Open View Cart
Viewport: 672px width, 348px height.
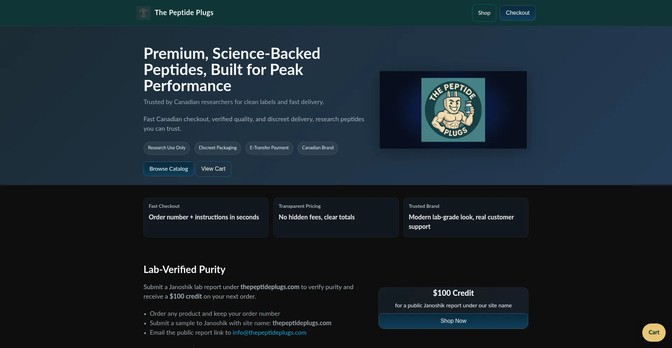click(213, 169)
